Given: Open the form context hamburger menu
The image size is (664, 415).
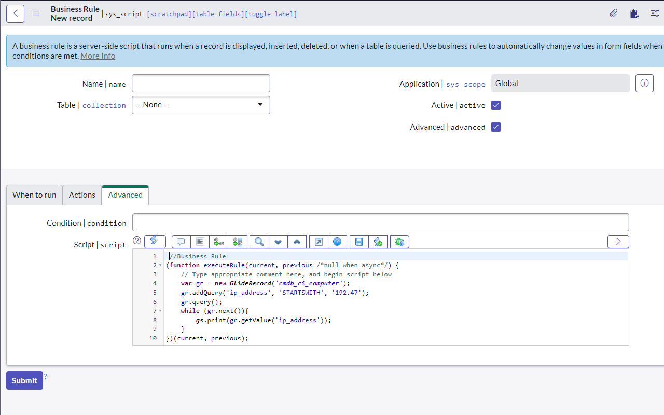Looking at the screenshot, I should coord(36,13).
